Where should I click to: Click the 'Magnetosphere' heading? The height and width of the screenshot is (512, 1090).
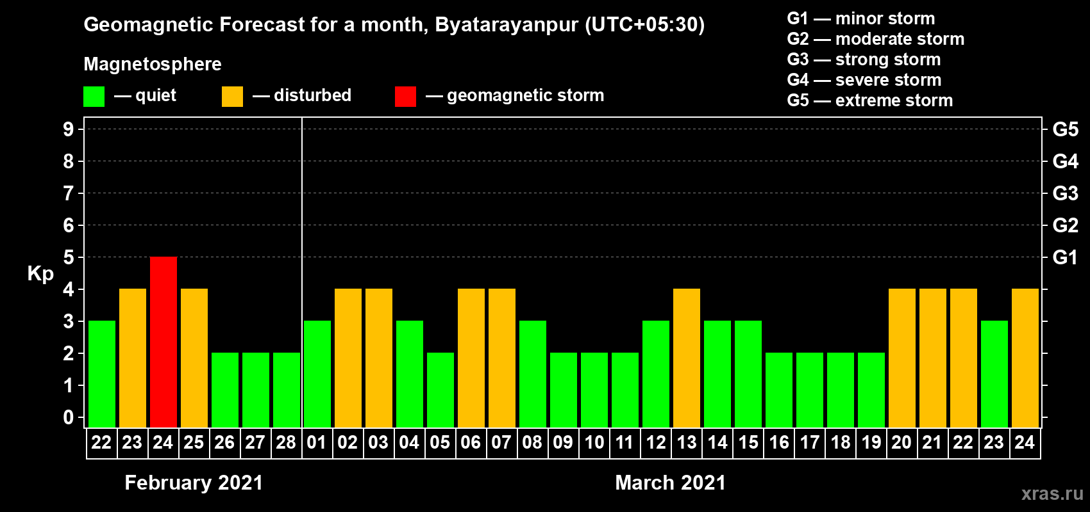[153, 65]
